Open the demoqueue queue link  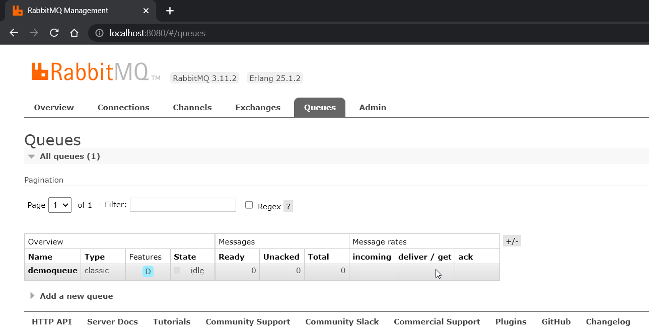(53, 271)
